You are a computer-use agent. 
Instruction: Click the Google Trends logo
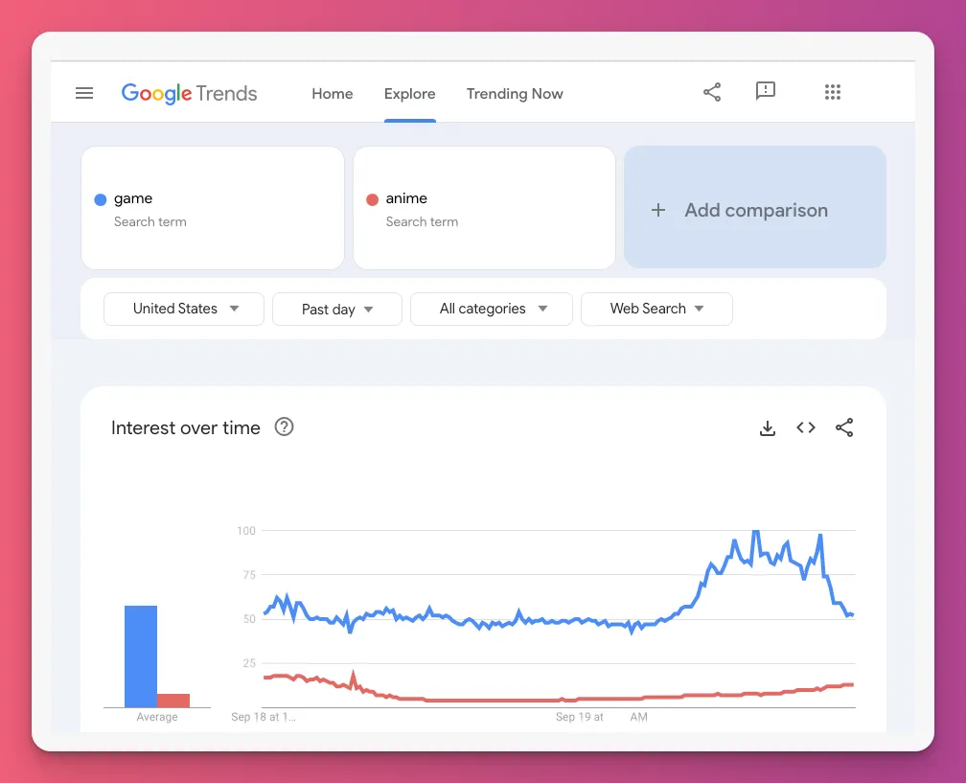[x=189, y=93]
